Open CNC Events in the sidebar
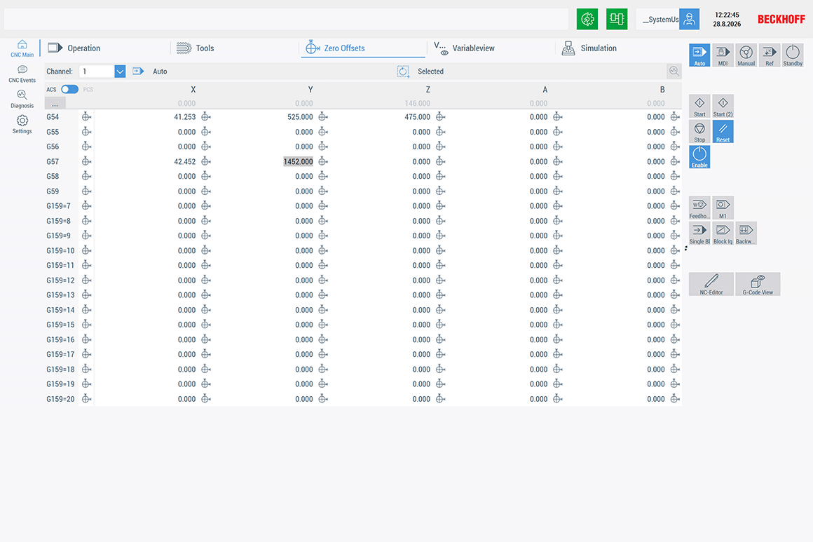This screenshot has height=542, width=813. (22, 74)
